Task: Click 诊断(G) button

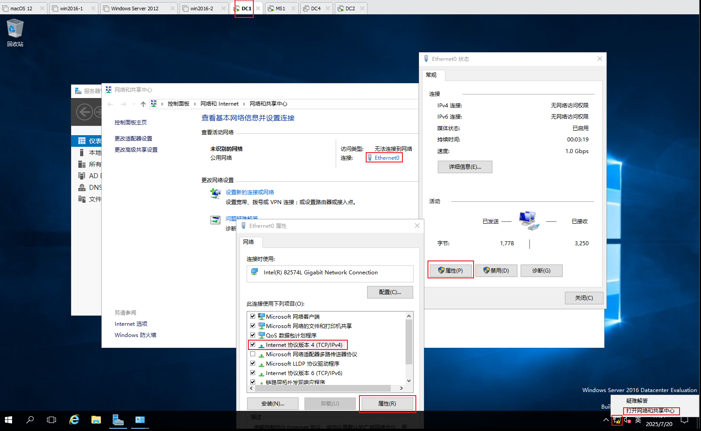Action: point(542,271)
